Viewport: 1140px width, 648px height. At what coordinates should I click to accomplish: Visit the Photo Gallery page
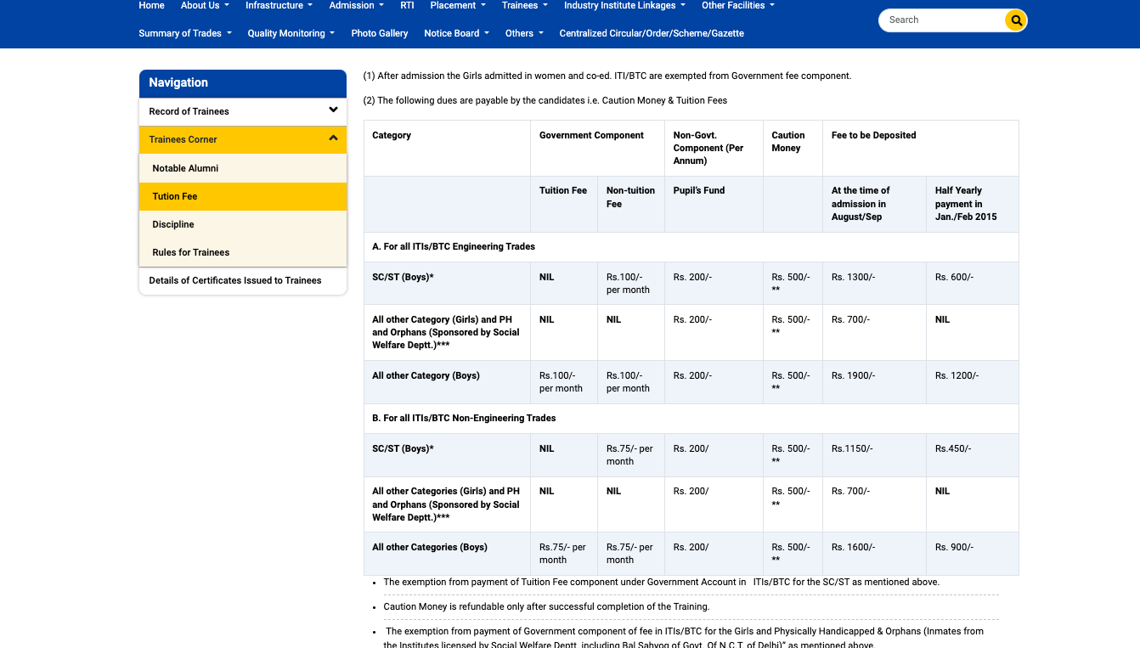tap(379, 33)
